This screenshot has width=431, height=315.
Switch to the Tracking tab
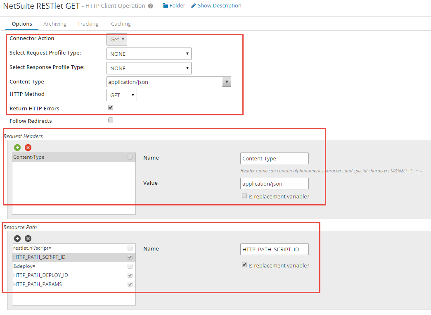pyautogui.click(x=88, y=24)
